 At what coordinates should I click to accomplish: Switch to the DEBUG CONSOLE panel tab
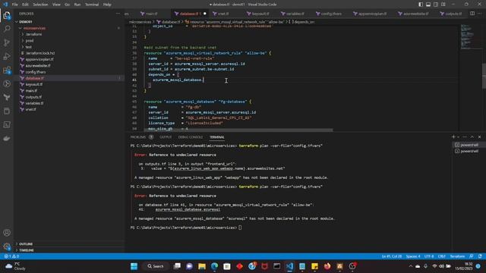coord(191,136)
